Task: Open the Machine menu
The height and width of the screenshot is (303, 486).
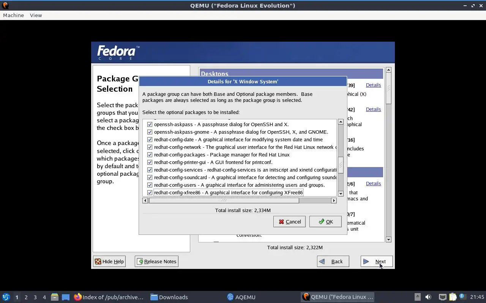Action: [13, 15]
